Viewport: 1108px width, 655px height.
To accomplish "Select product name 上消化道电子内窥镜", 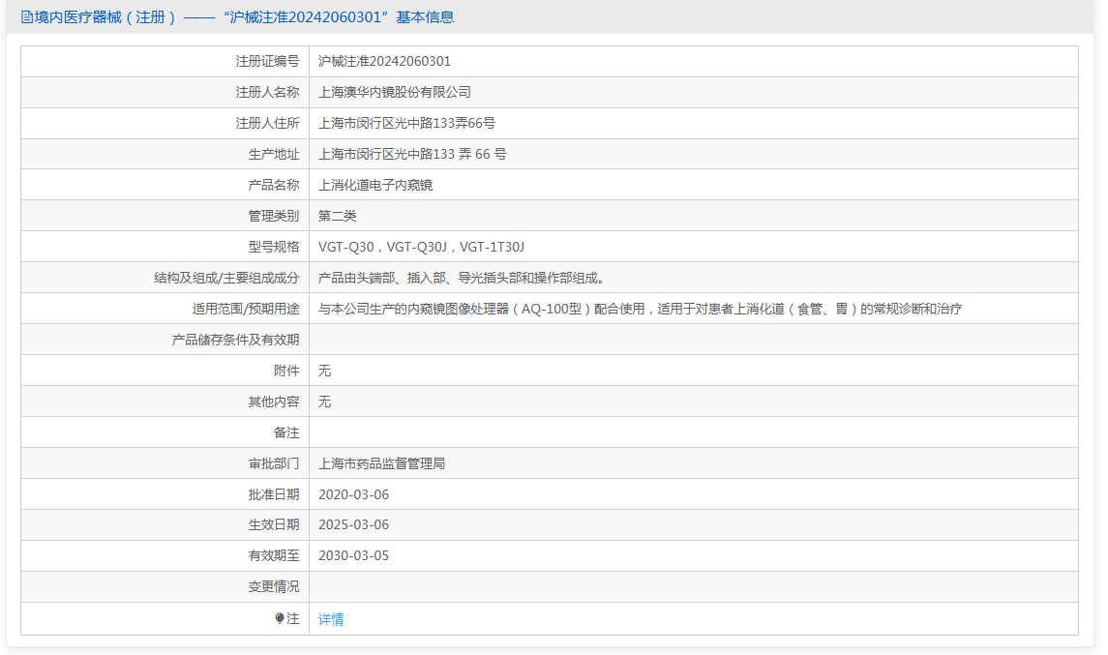I will point(375,185).
